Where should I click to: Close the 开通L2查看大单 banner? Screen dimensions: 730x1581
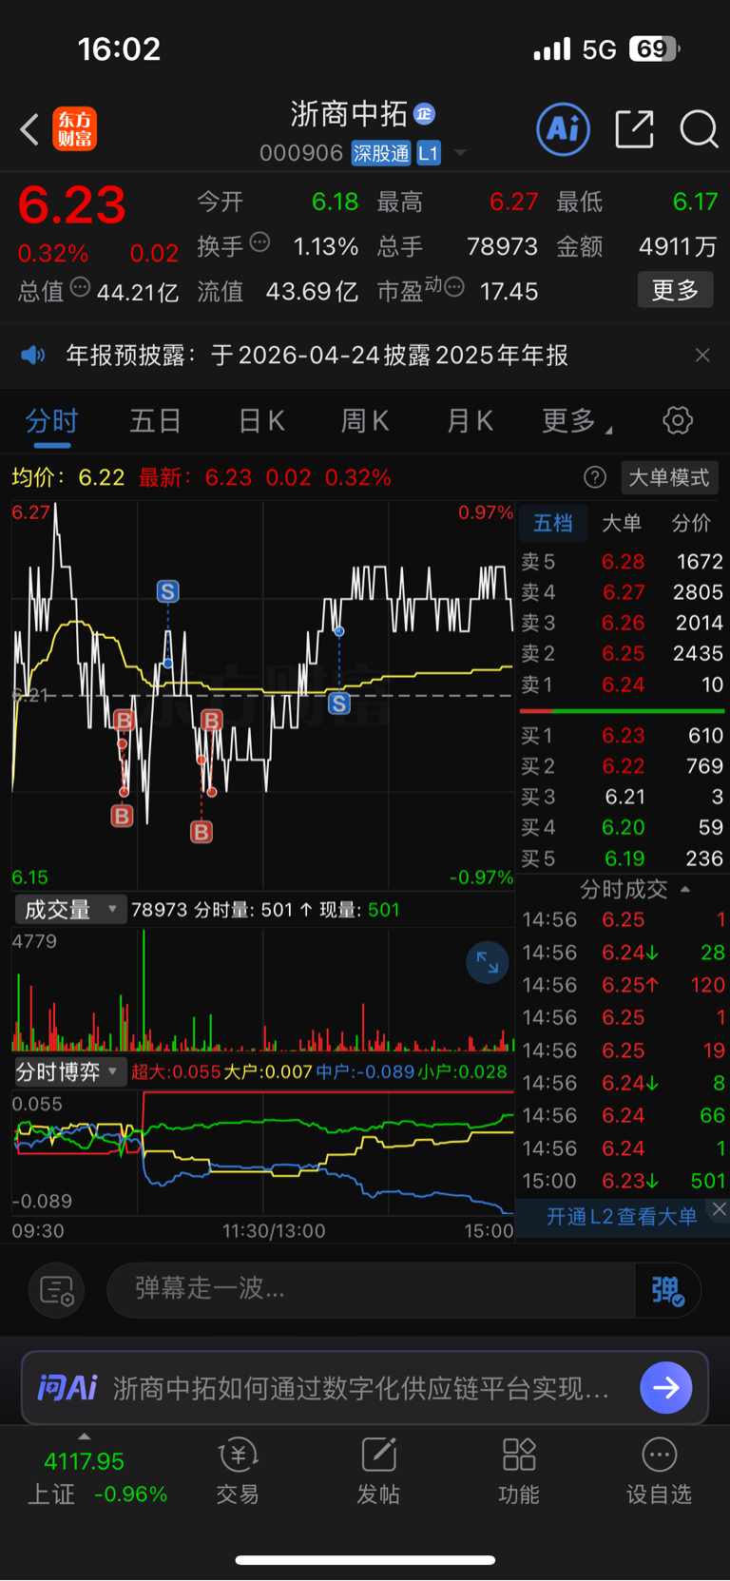coord(720,1208)
